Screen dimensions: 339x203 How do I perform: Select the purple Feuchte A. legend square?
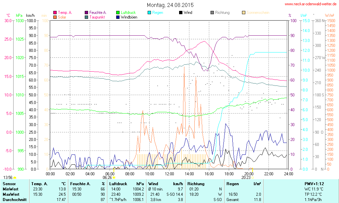[87, 13]
